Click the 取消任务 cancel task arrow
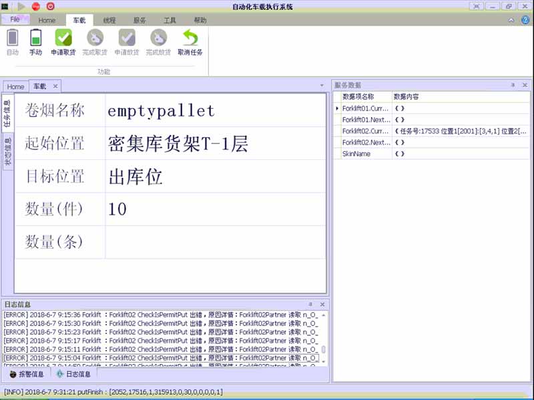Image resolution: width=534 pixels, height=400 pixels. point(190,42)
